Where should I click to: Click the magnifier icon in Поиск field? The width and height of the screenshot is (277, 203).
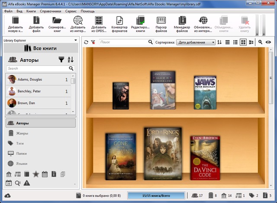coord(150,42)
